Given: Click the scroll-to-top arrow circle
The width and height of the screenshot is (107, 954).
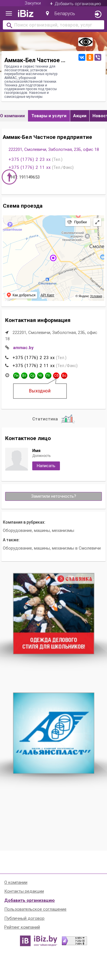Looking at the screenshot, I should coord(10,177).
